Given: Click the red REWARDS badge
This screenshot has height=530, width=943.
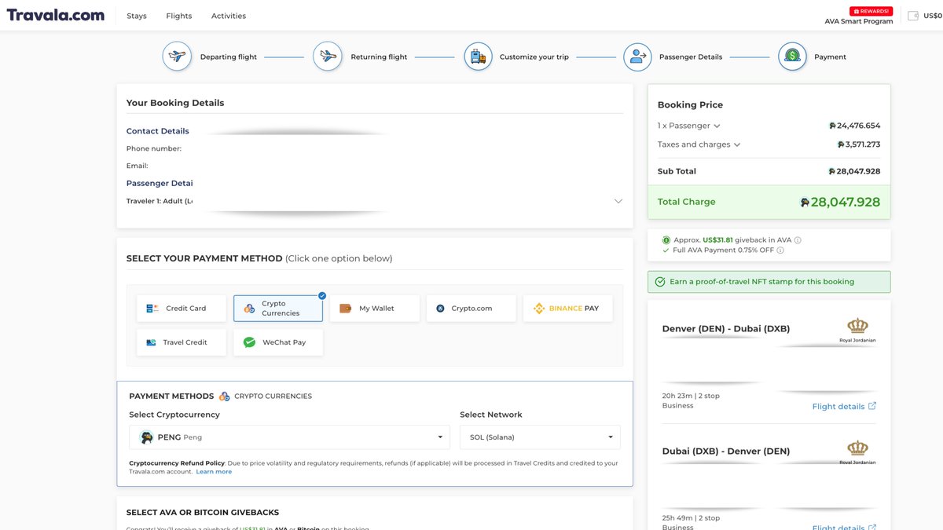Looking at the screenshot, I should (x=871, y=11).
